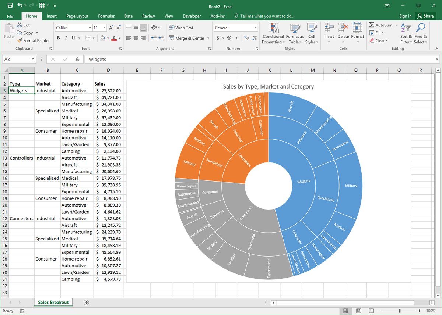Open the Formulas ribbon tab
The height and width of the screenshot is (315, 442).
tap(106, 16)
